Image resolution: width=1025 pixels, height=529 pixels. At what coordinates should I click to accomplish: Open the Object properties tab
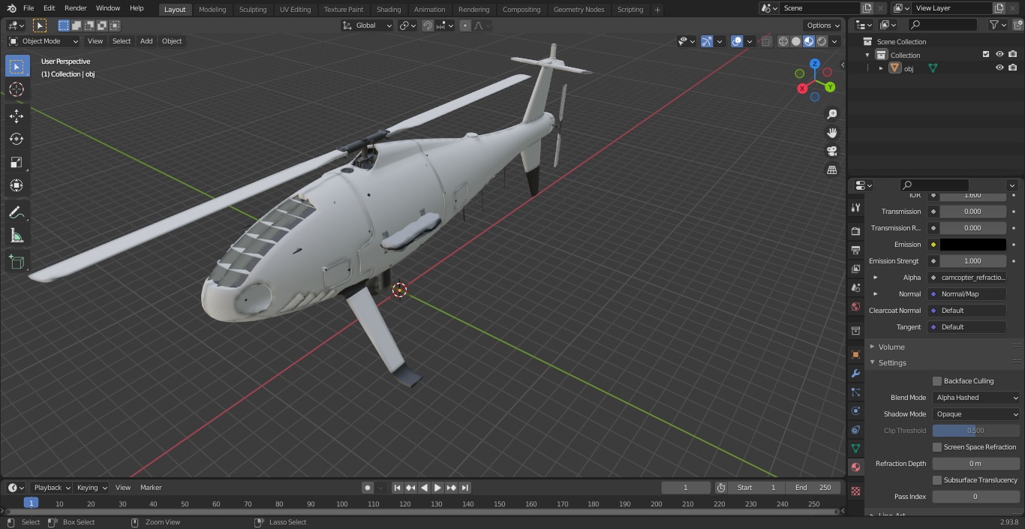click(855, 354)
